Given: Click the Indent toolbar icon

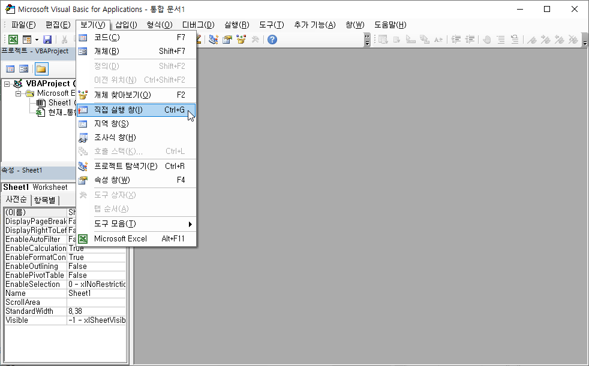Looking at the screenshot, I should pyautogui.click(x=456, y=40).
